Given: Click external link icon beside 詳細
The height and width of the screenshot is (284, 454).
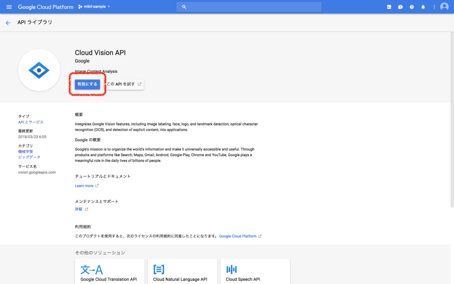Looking at the screenshot, I should point(86,209).
